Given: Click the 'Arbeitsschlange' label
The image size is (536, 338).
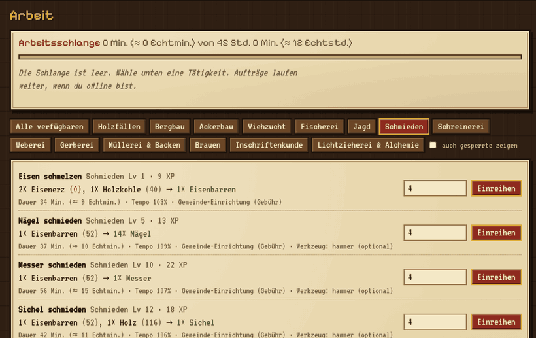Looking at the screenshot, I should pyautogui.click(x=59, y=43).
